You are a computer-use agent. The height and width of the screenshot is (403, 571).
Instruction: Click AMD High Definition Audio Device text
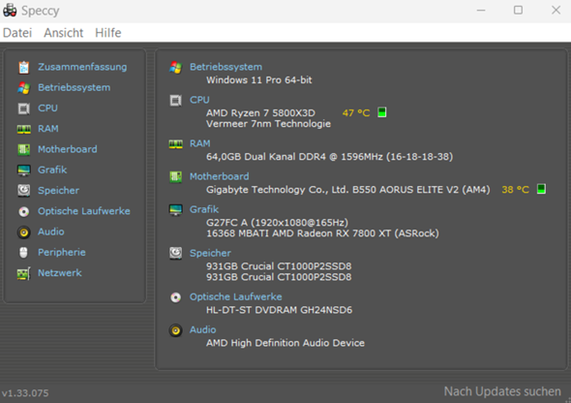coord(285,343)
